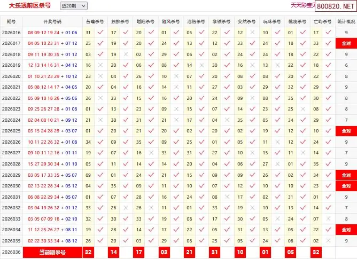Click the 全对 badge in row 2026017
The height and width of the screenshot is (259, 357).
coord(346,43)
